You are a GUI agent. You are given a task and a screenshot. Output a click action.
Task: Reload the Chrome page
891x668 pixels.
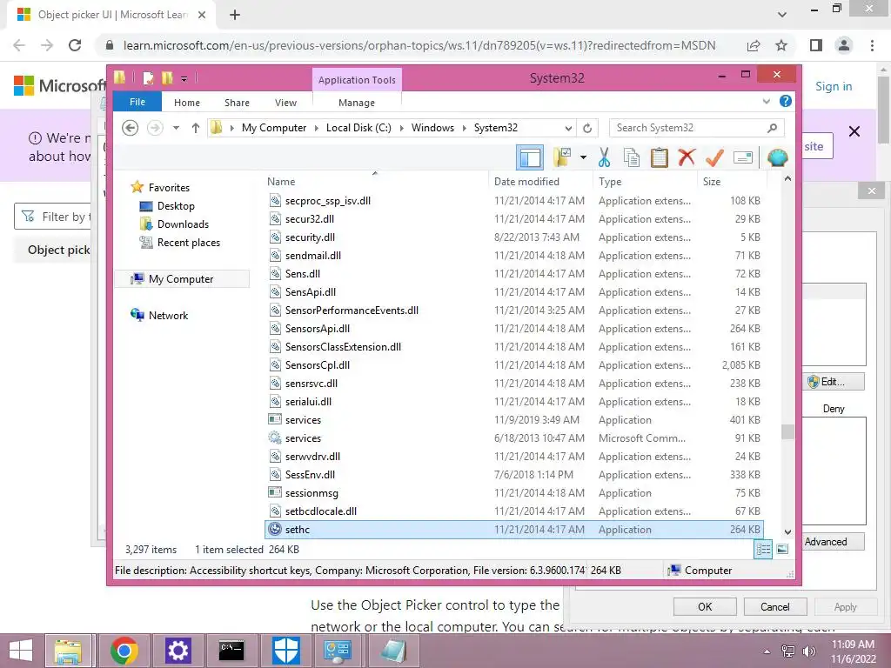coord(75,45)
